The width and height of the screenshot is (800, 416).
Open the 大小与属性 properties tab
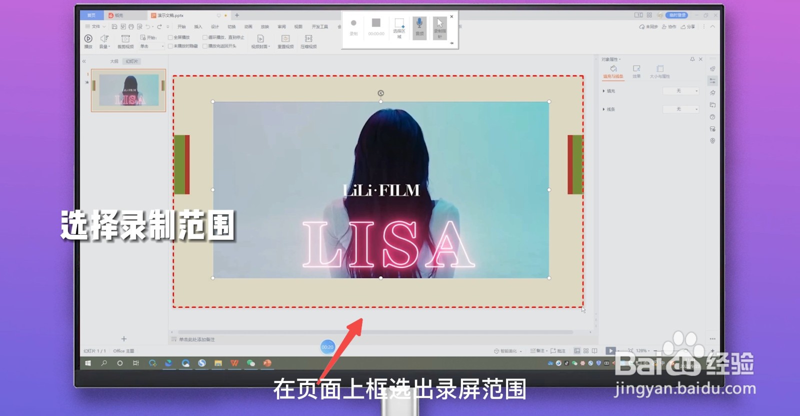[659, 72]
